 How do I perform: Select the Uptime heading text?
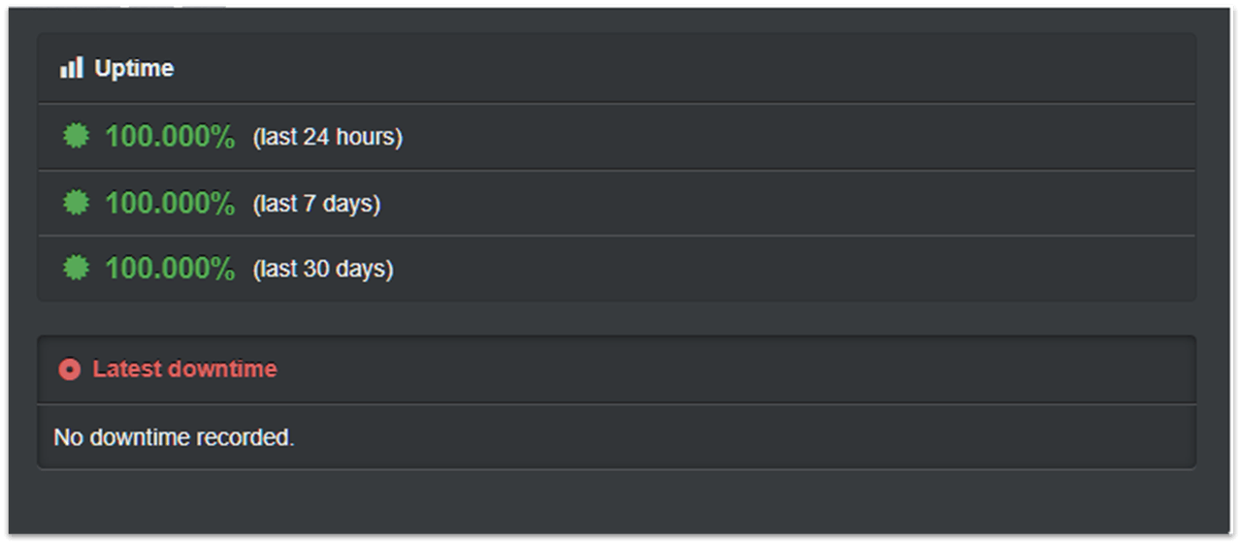[x=134, y=68]
